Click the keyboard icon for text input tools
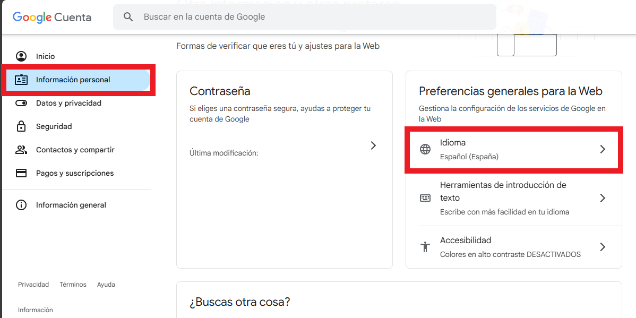 (425, 198)
